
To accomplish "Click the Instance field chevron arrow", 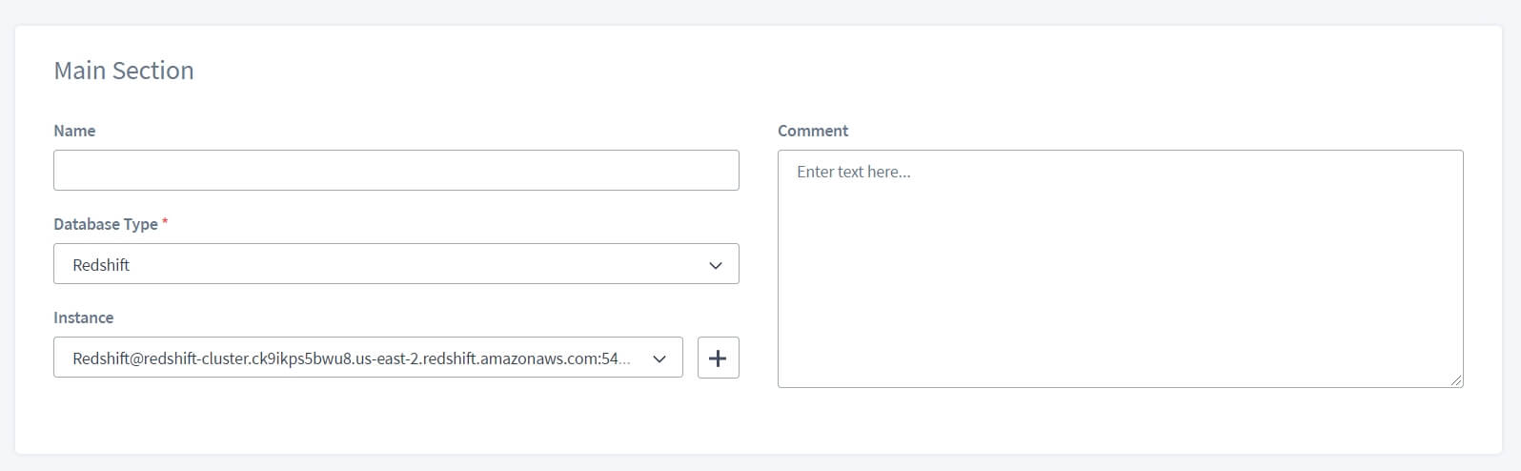I will pyautogui.click(x=659, y=359).
